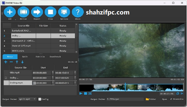Click the End time field 00:00:05:015

click(64, 83)
